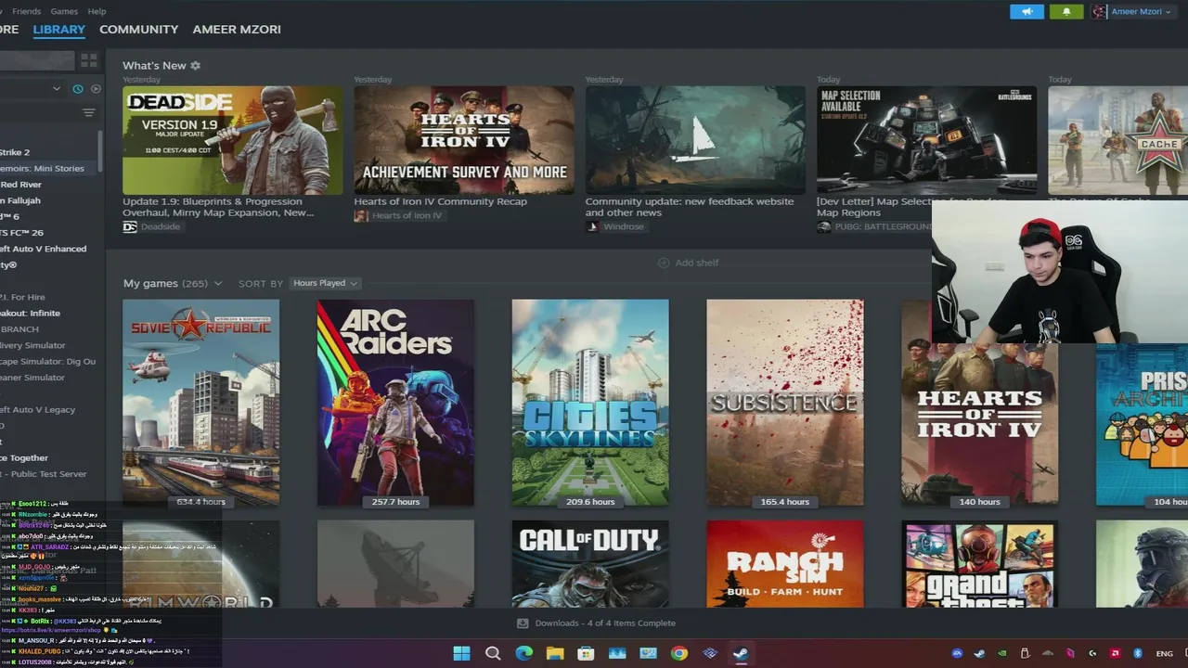Image resolution: width=1188 pixels, height=668 pixels.
Task: Open ARC Raiders game cover
Action: [395, 403]
